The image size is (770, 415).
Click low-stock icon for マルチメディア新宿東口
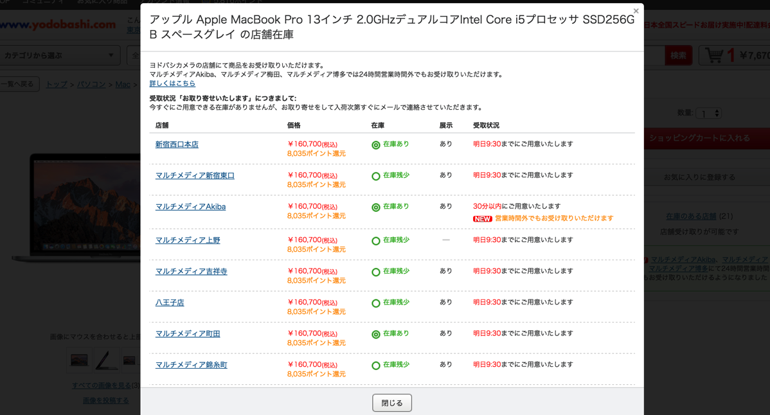click(x=375, y=176)
